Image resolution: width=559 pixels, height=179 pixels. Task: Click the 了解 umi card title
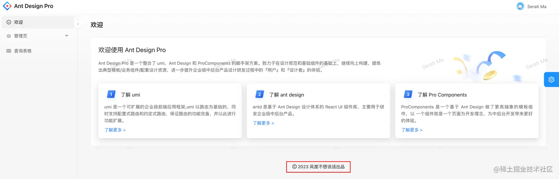131,95
